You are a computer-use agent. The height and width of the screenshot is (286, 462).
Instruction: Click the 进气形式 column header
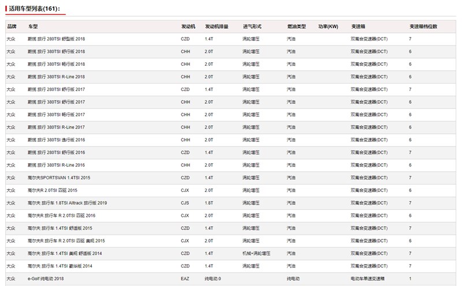[x=252, y=27]
